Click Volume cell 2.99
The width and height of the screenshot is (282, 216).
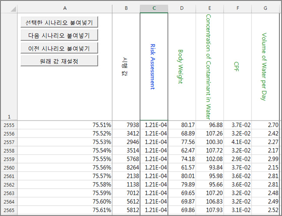tap(265, 159)
